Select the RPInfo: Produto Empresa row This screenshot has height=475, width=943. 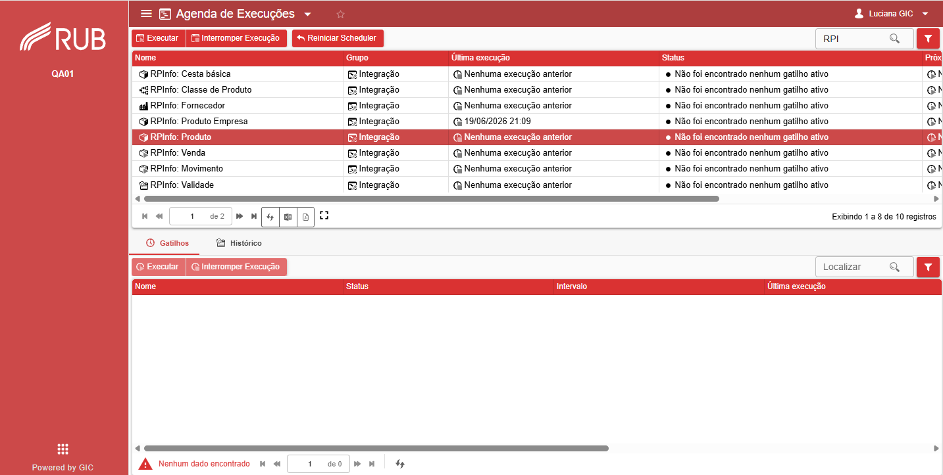536,122
